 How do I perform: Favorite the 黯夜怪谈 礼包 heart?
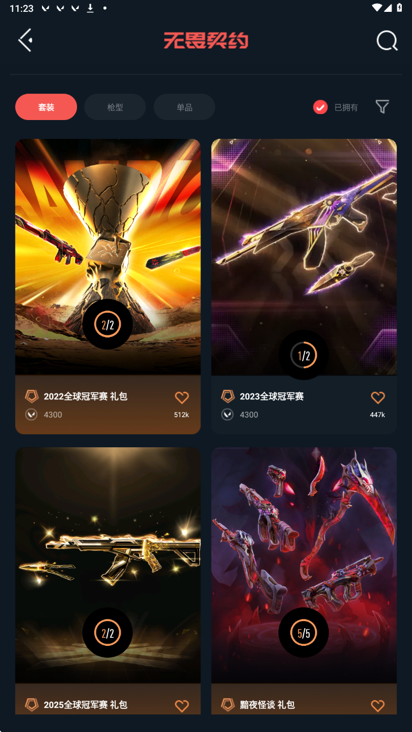coord(378,706)
